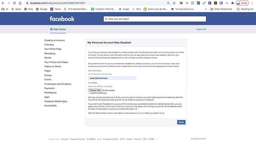The image size is (256, 145).
Task: Reload the page with refresh icon
Action: pos(14,3)
